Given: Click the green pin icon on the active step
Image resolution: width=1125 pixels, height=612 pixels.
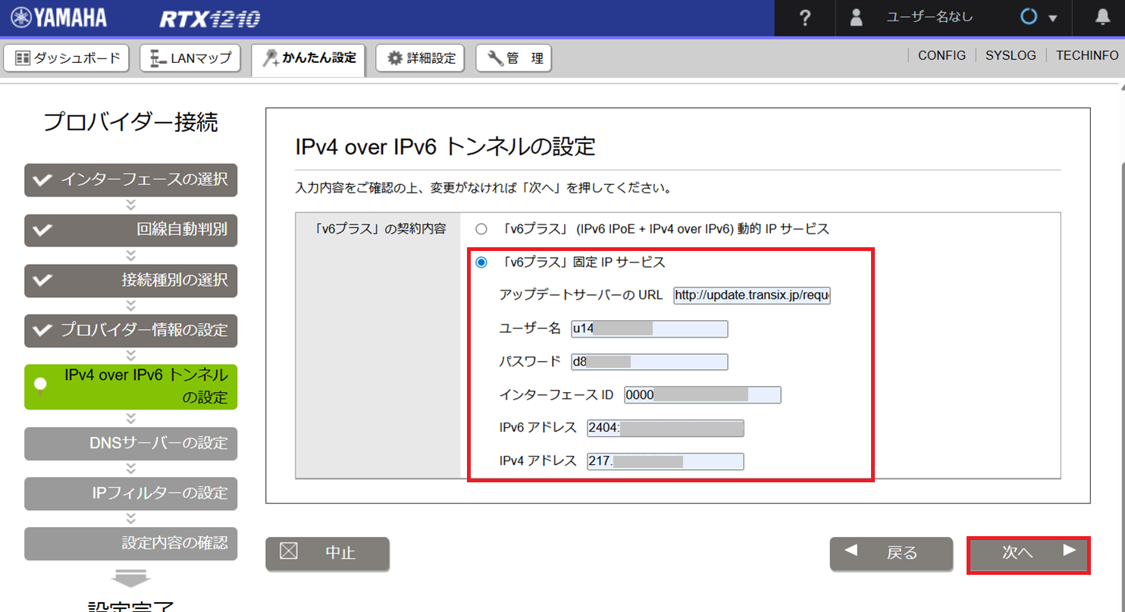Looking at the screenshot, I should click(x=42, y=381).
